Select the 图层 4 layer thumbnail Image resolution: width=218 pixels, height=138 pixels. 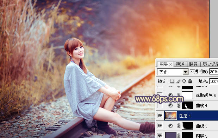pyautogui.click(x=171, y=116)
